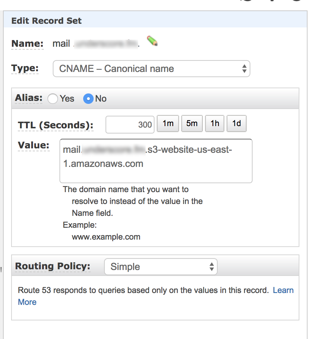Click the Value field label
This screenshot has height=339, width=315.
pos(34,145)
